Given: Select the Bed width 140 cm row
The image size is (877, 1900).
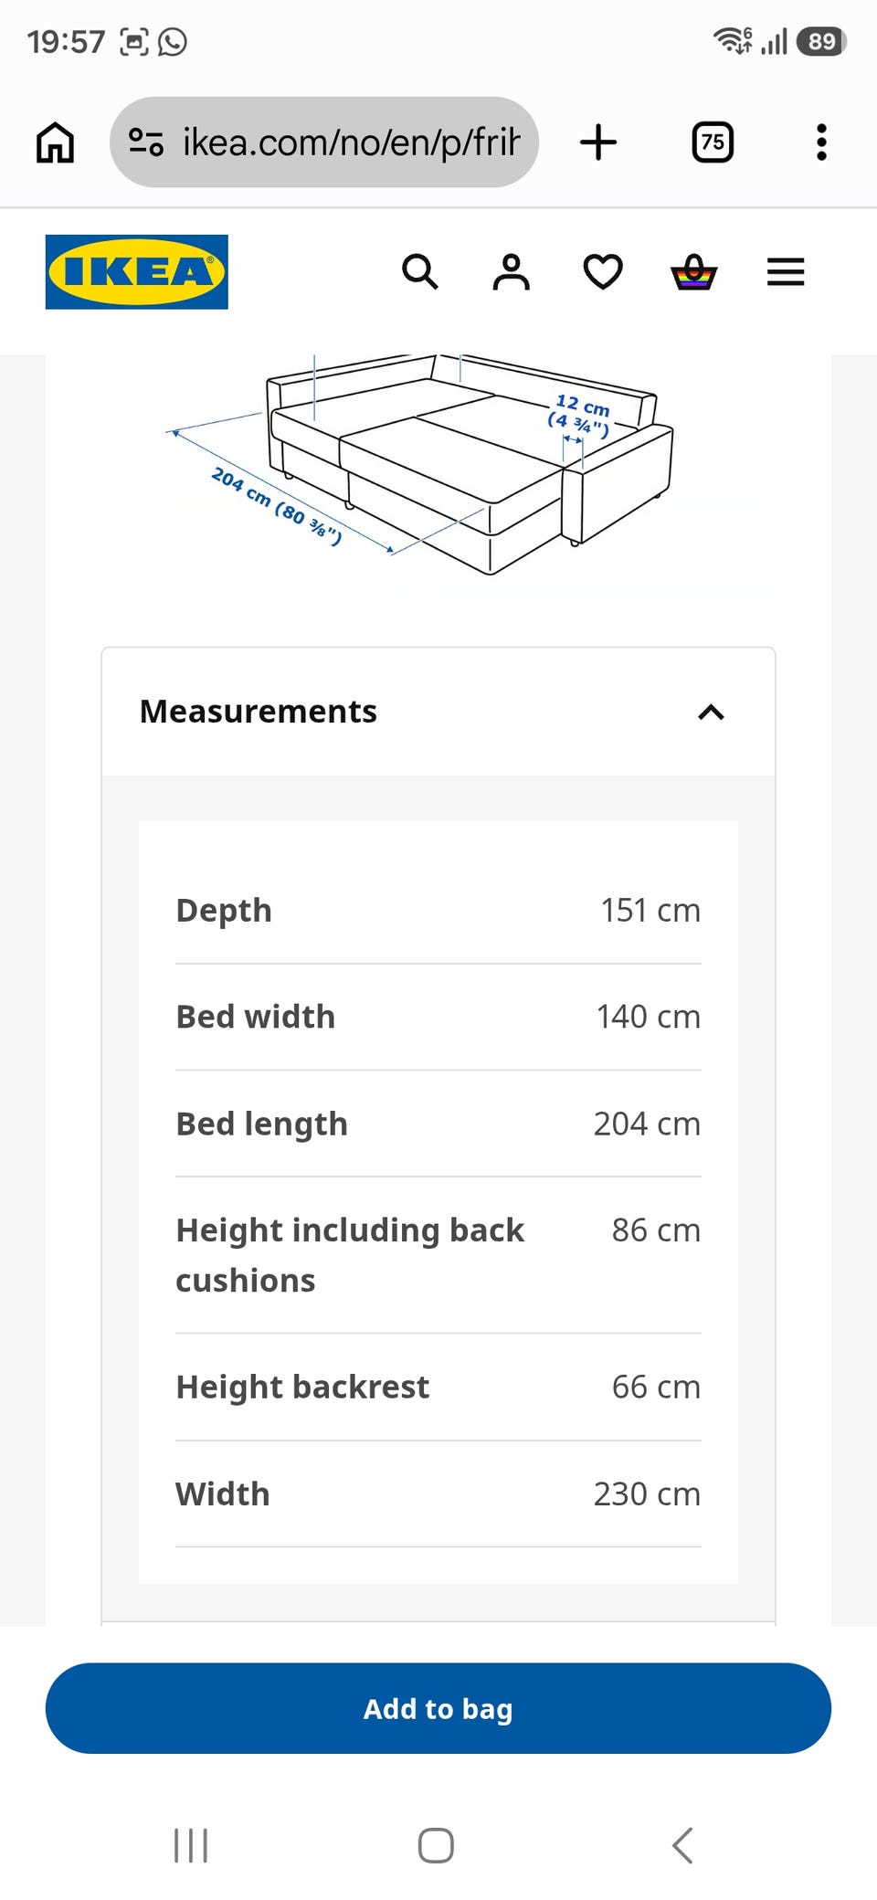Looking at the screenshot, I should tap(438, 1017).
